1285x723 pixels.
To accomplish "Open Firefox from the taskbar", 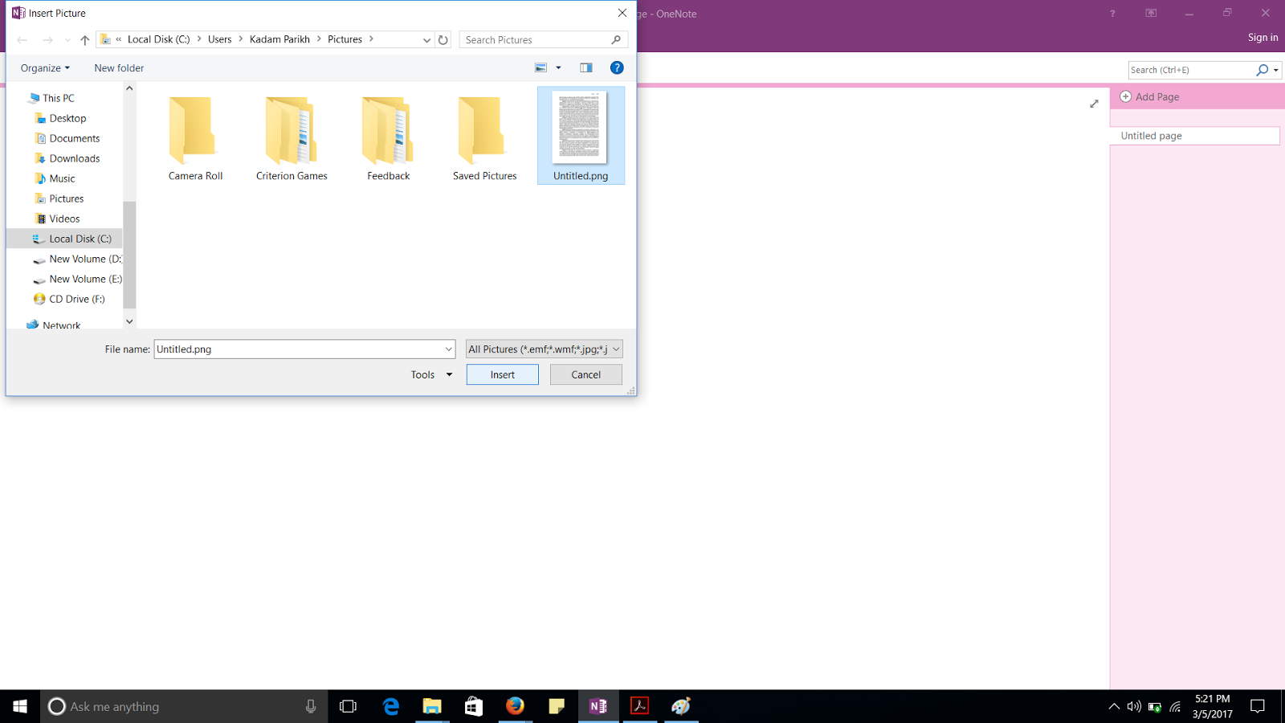I will pos(515,706).
